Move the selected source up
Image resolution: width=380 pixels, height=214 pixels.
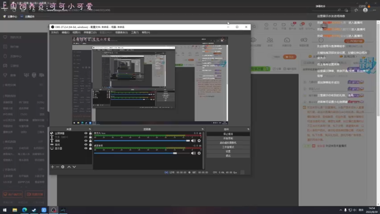coord(69,167)
